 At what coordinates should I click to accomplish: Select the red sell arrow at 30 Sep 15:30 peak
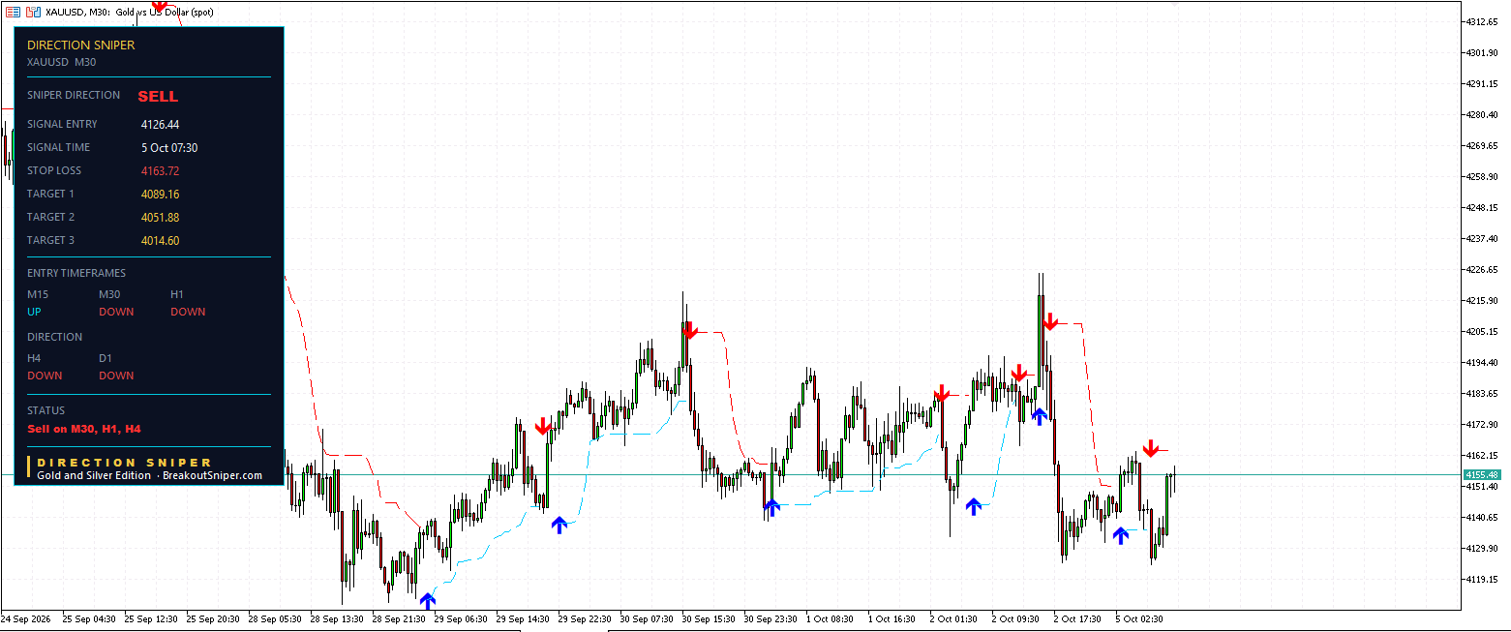(x=689, y=330)
